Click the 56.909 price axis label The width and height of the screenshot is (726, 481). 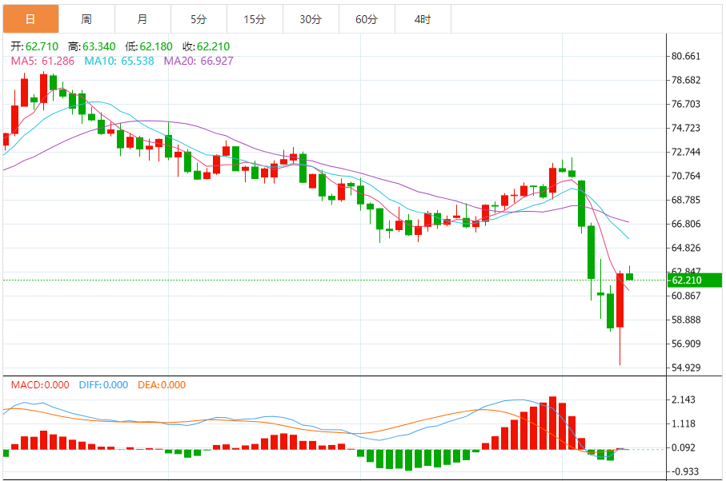tap(686, 344)
